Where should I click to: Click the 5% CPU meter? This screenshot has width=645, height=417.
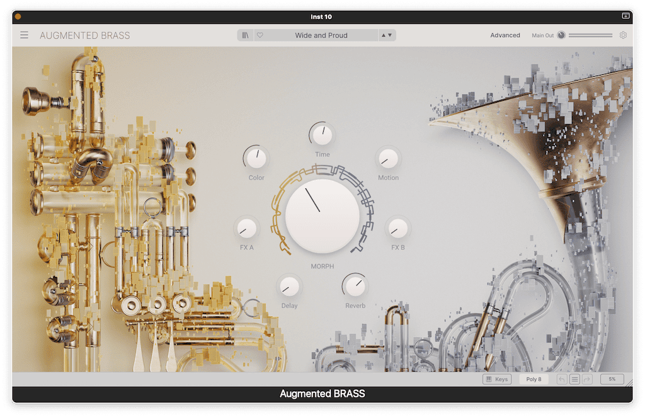coord(612,379)
